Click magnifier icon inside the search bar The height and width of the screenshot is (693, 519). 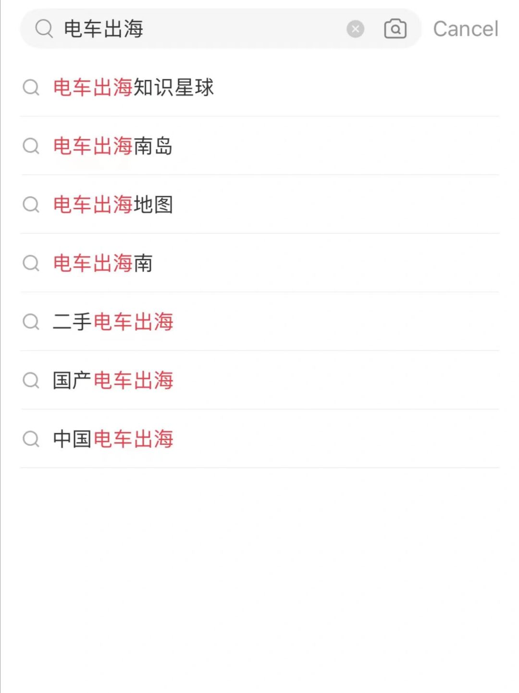coord(44,29)
